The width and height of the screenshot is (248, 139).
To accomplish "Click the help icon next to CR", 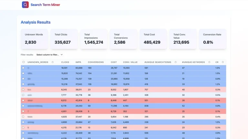I will pyautogui.click(x=223, y=62).
